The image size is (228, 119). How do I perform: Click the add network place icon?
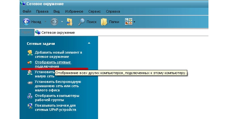[x=30, y=53]
